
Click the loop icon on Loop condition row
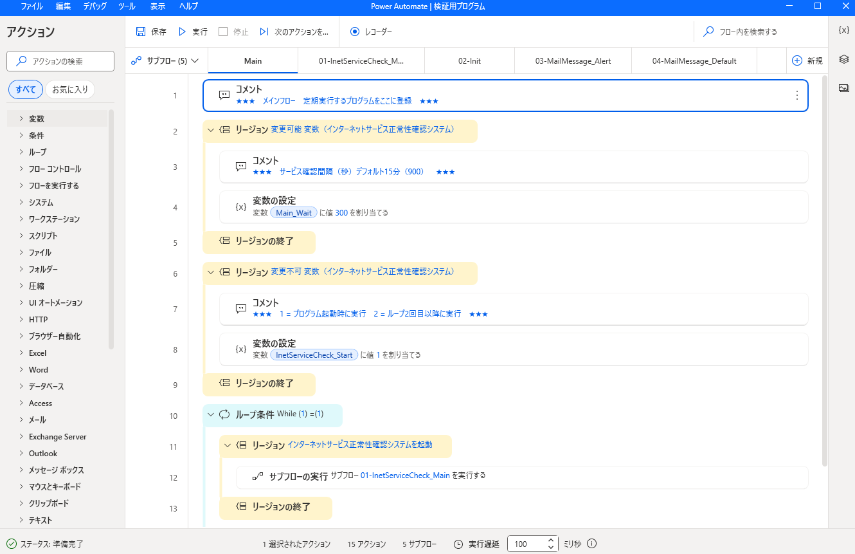[x=224, y=414]
